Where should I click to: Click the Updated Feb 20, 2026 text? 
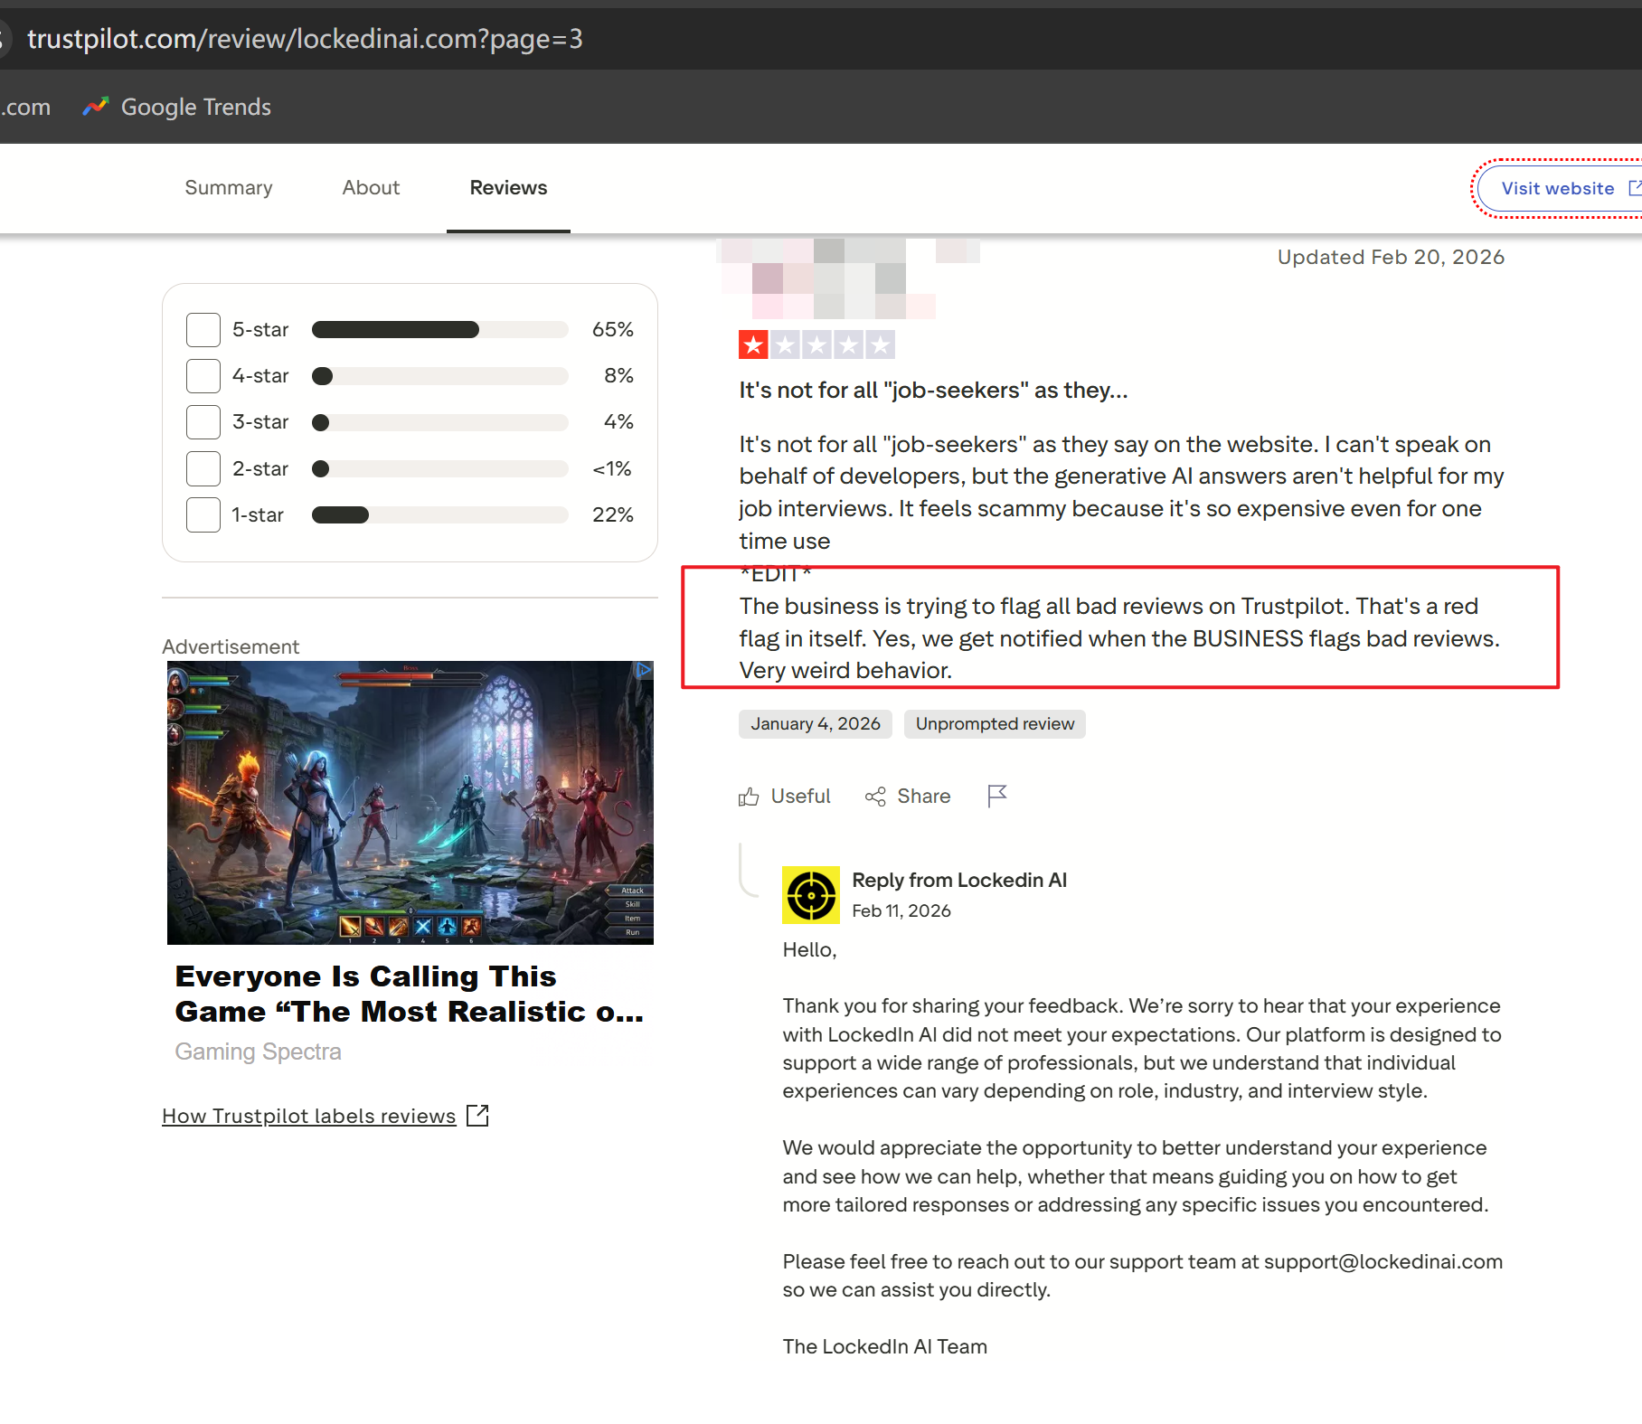[1391, 258]
